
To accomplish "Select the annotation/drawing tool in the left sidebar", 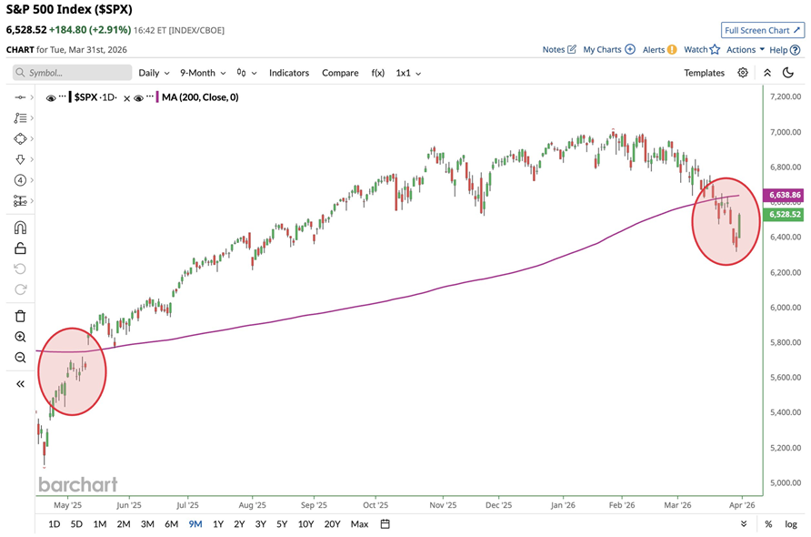I will coord(20,118).
